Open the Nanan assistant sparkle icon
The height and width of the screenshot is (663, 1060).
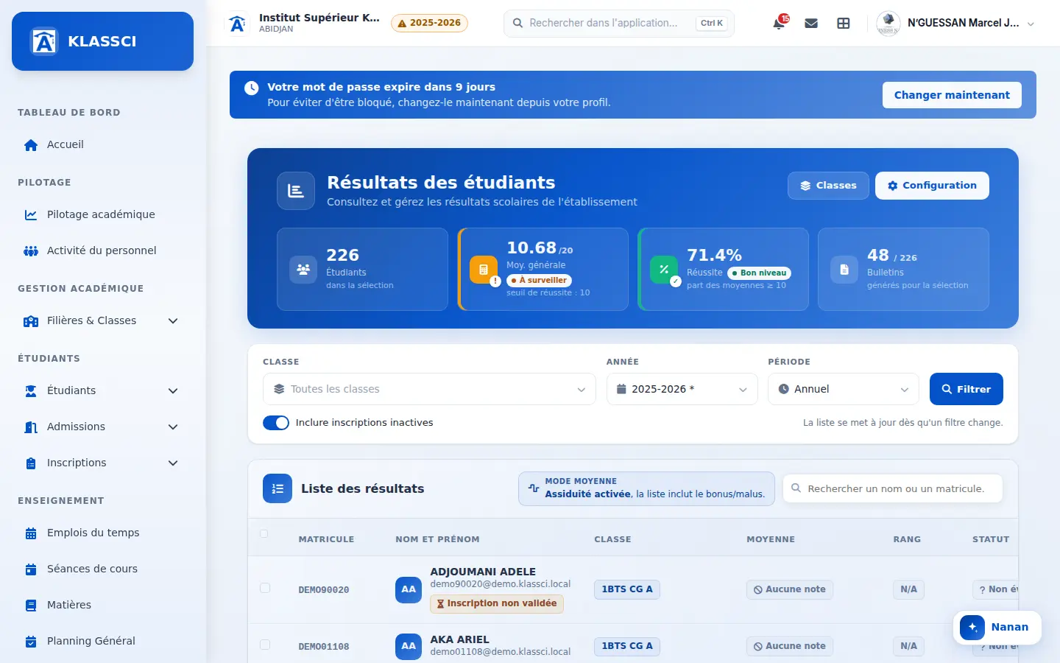click(972, 627)
